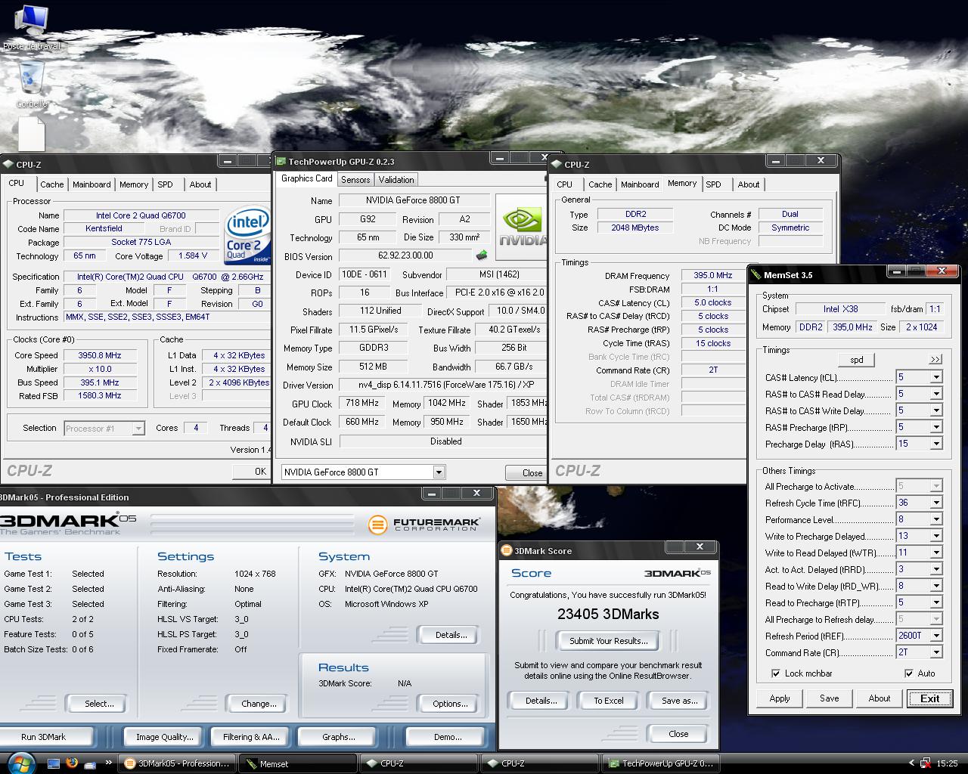Click the BIOS save chip icon in GPU-Z
This screenshot has height=774, width=968.
[481, 255]
